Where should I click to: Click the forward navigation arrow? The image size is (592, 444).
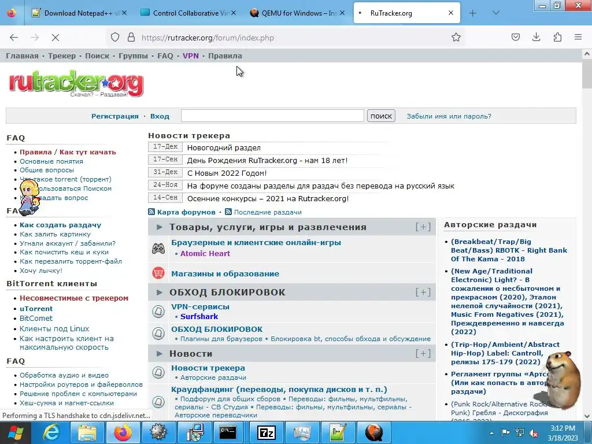click(35, 38)
